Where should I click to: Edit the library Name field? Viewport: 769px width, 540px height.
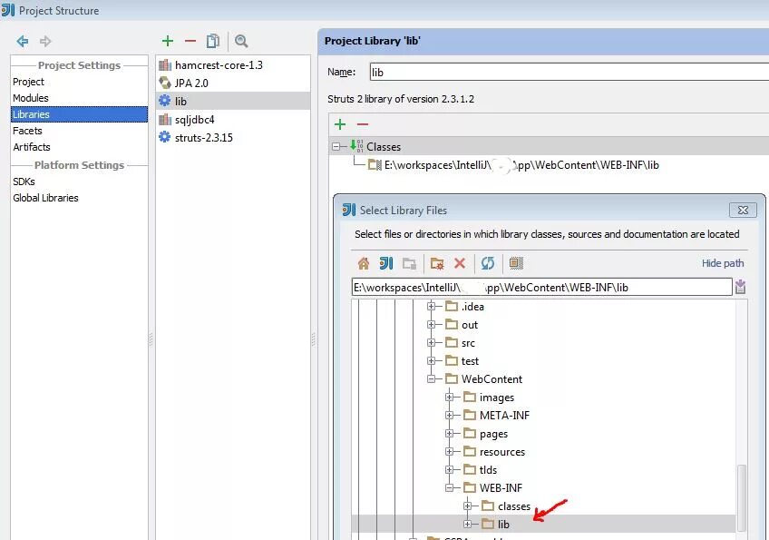point(569,73)
